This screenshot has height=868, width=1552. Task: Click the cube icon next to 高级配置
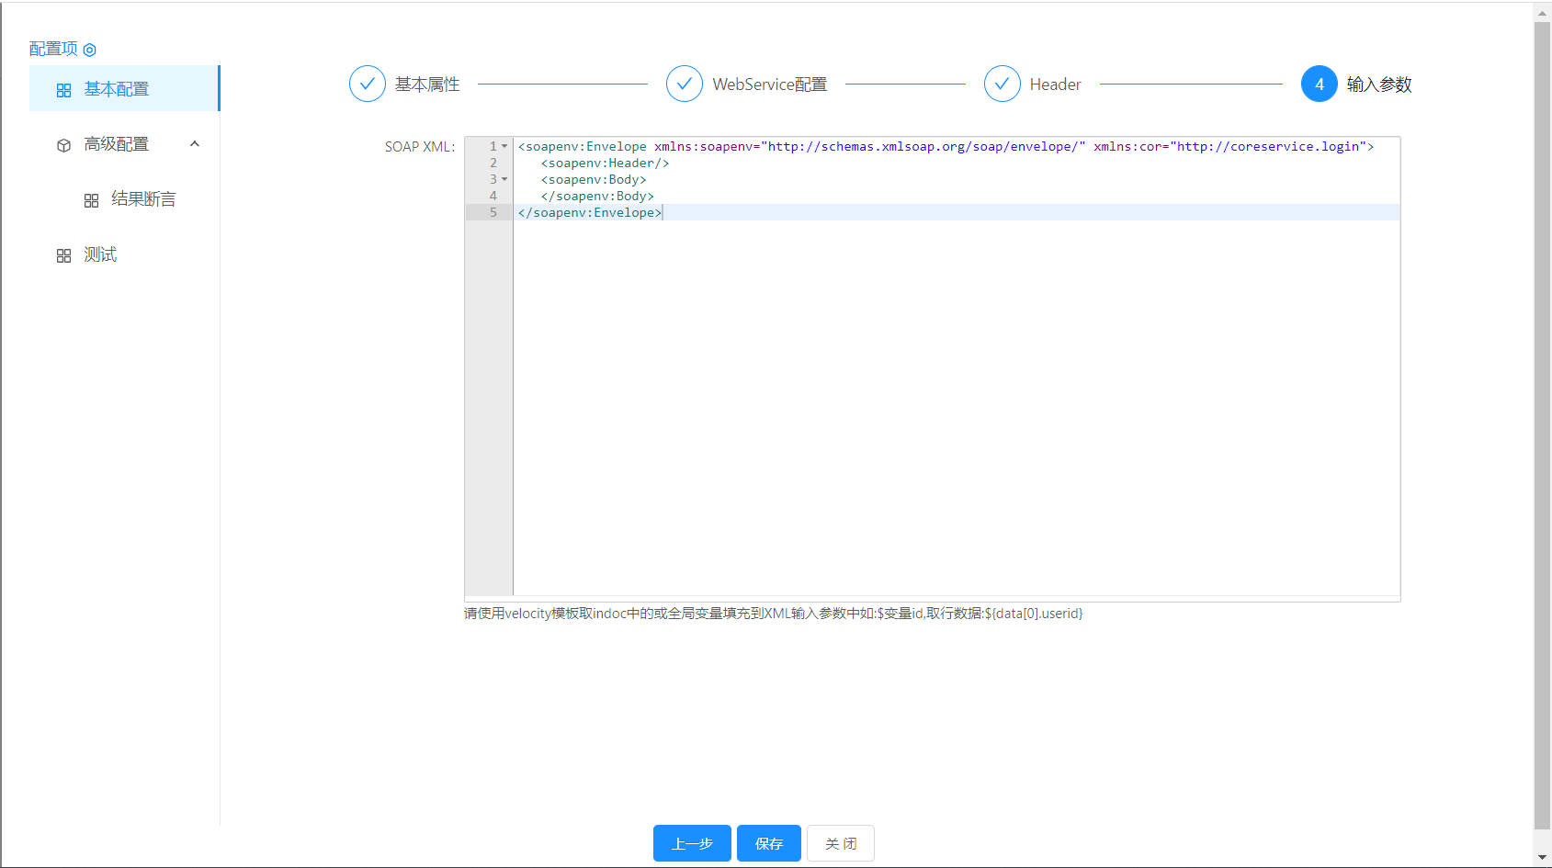coord(63,145)
